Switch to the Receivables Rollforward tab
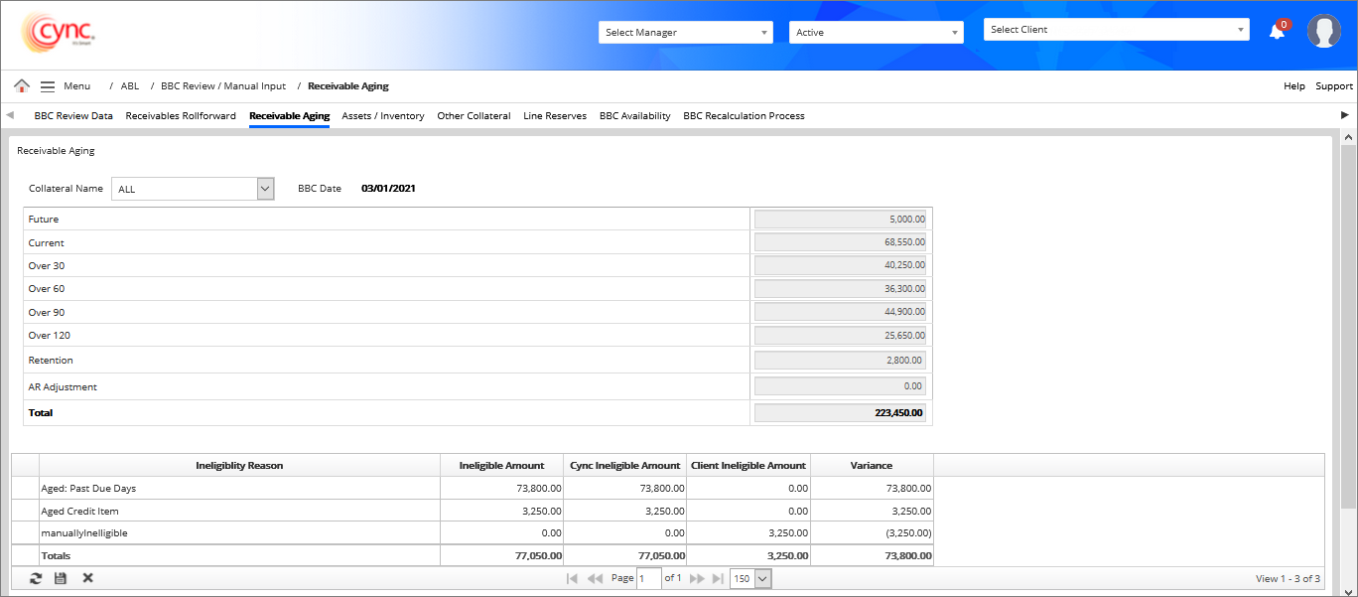This screenshot has width=1358, height=597. click(181, 116)
